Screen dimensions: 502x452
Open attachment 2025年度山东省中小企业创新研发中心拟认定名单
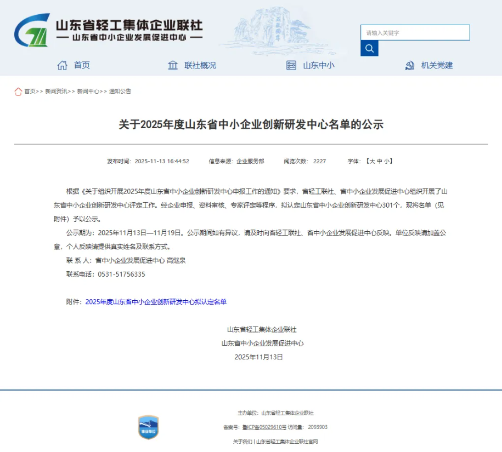156,302
